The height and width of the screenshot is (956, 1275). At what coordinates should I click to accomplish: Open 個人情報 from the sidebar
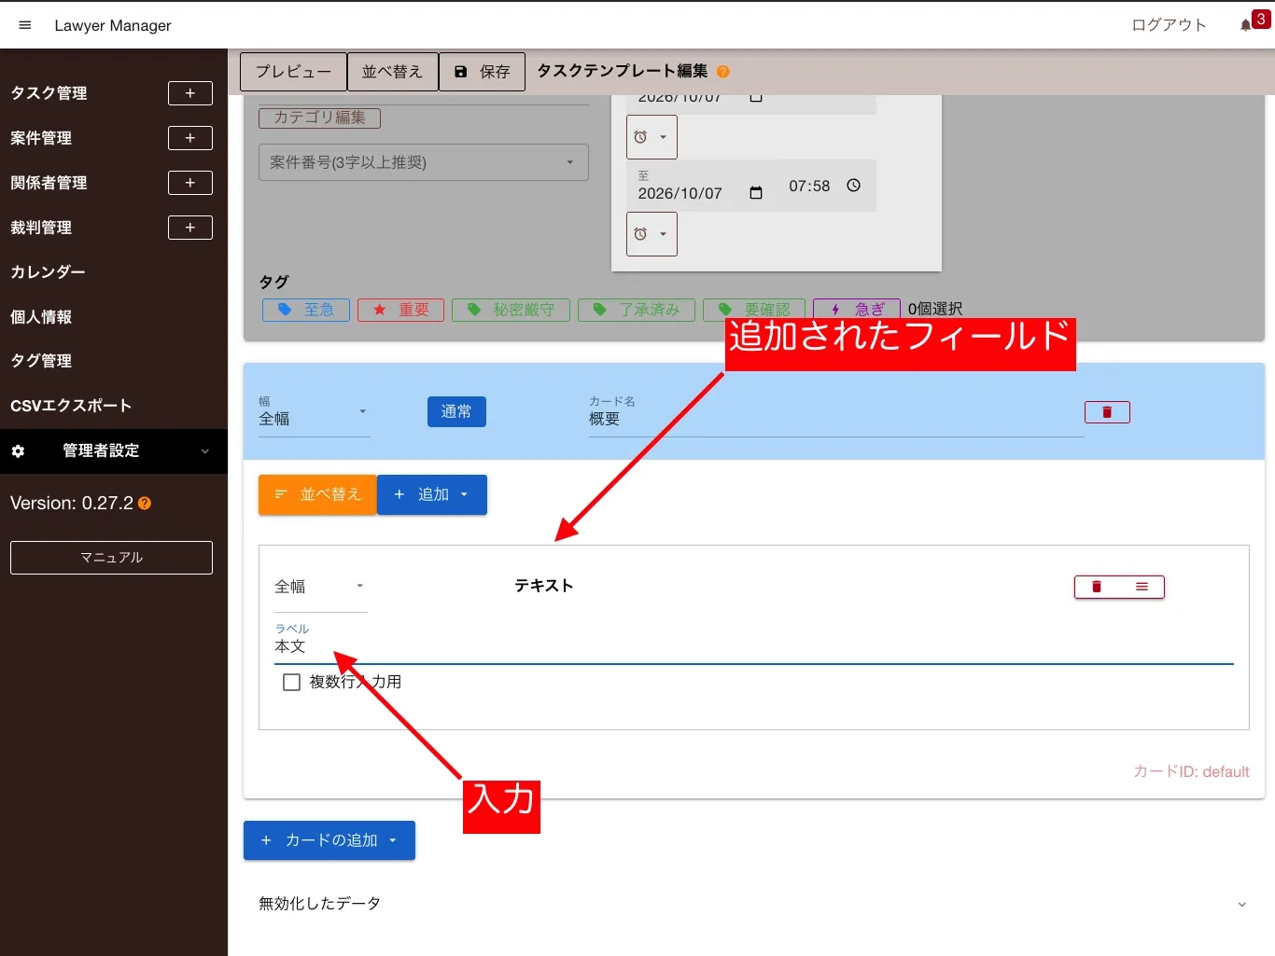coord(41,317)
